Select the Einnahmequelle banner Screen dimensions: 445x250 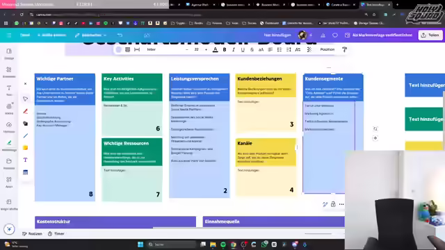click(273, 222)
